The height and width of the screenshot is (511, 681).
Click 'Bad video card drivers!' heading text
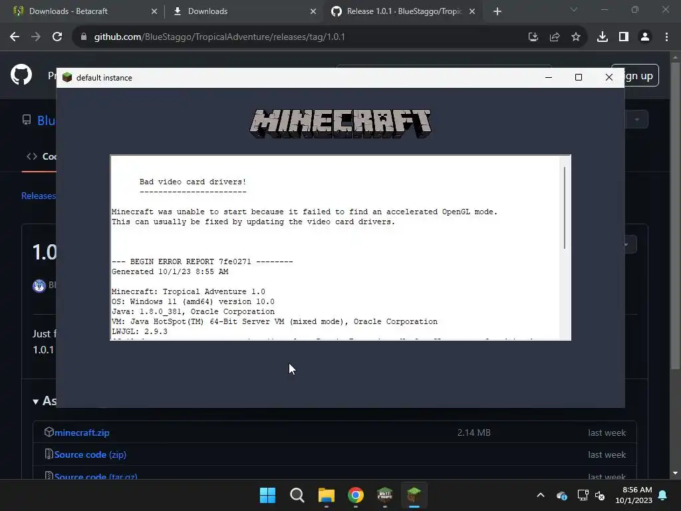click(x=193, y=182)
